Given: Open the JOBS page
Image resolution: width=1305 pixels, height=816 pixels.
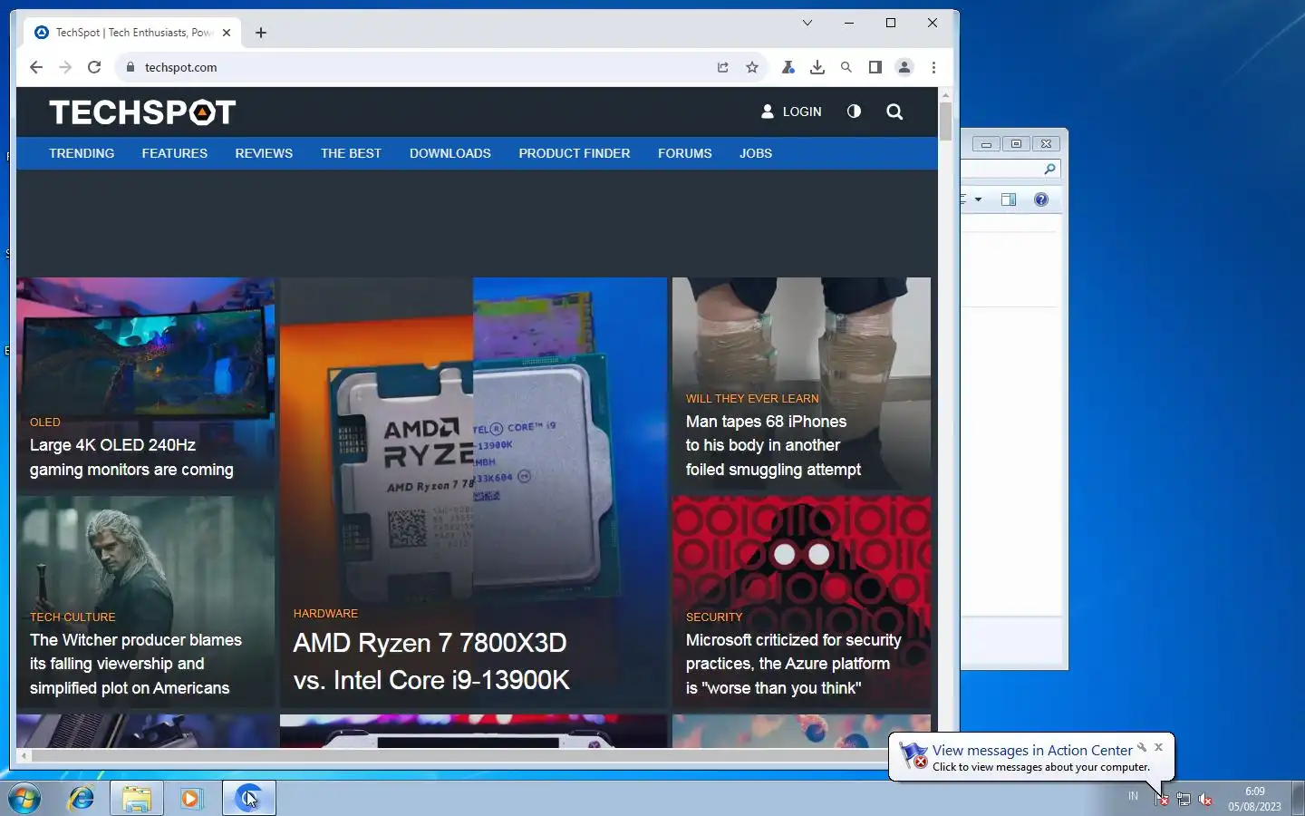Looking at the screenshot, I should pyautogui.click(x=756, y=153).
